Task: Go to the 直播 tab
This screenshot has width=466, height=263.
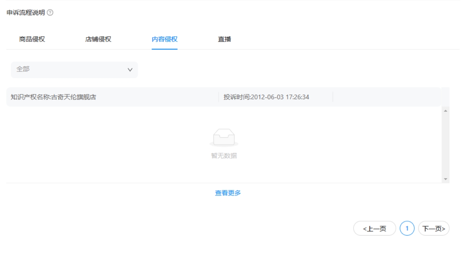Action: click(x=224, y=39)
